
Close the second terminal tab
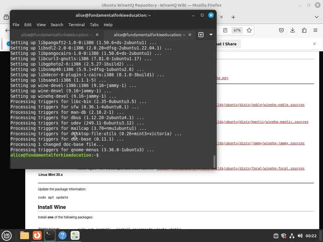pyautogui.click(x=190, y=35)
